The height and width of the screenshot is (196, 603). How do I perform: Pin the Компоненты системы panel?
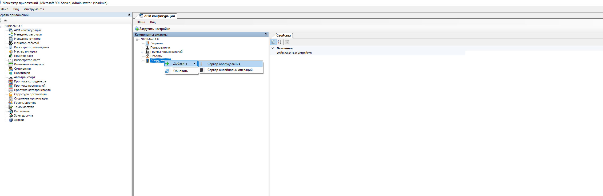(x=266, y=35)
